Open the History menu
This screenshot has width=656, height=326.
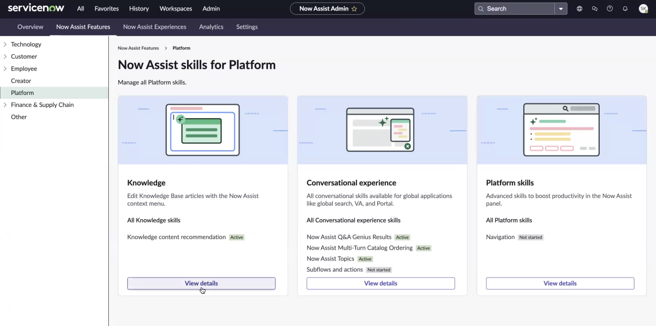(139, 9)
